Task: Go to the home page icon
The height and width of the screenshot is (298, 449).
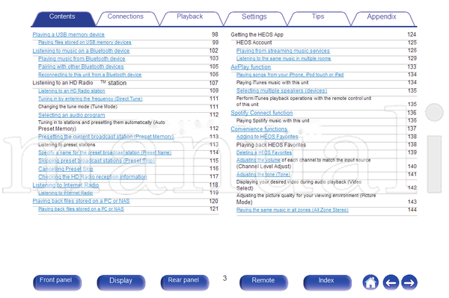Action: tap(370, 282)
